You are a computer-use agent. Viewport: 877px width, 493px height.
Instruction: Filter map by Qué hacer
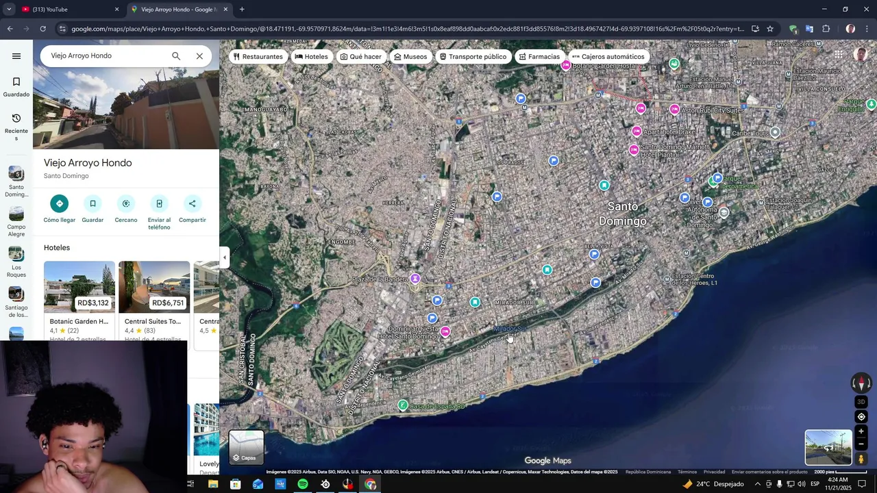(x=360, y=57)
